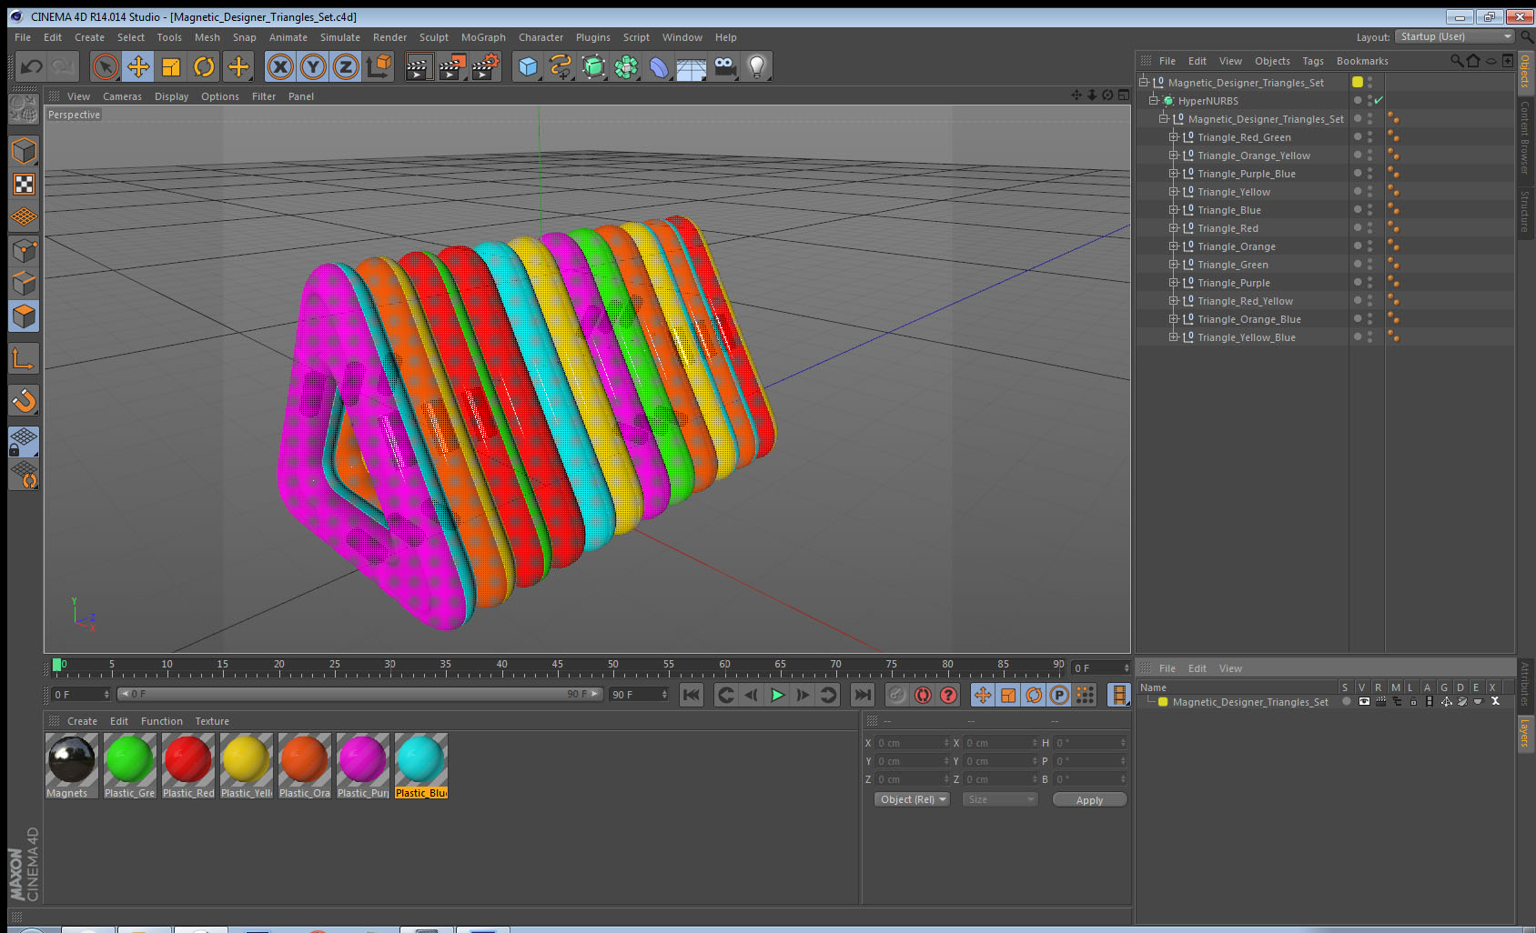
Task: Click the Render to Picture Viewer icon
Action: (x=451, y=66)
